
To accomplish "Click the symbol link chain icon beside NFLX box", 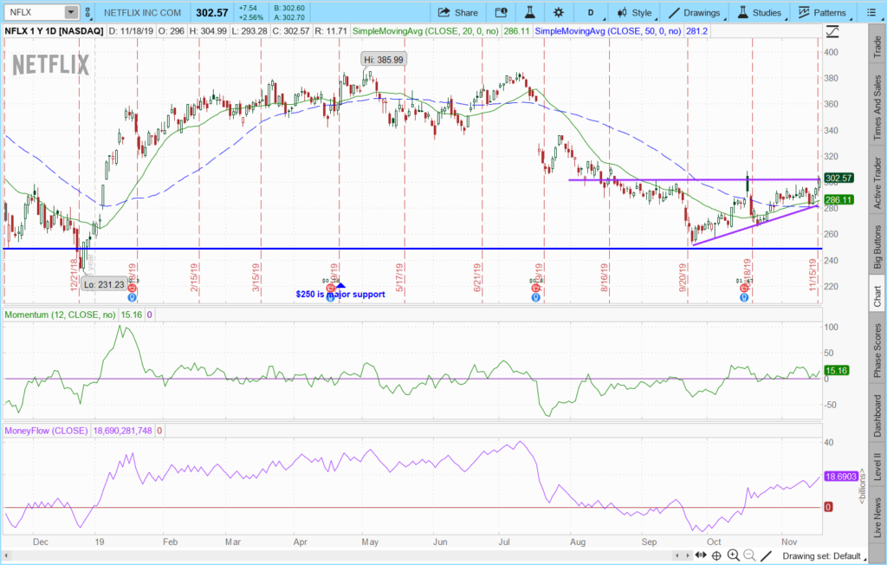I will pos(87,12).
